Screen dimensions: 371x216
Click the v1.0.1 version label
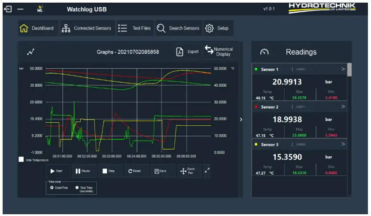point(269,9)
